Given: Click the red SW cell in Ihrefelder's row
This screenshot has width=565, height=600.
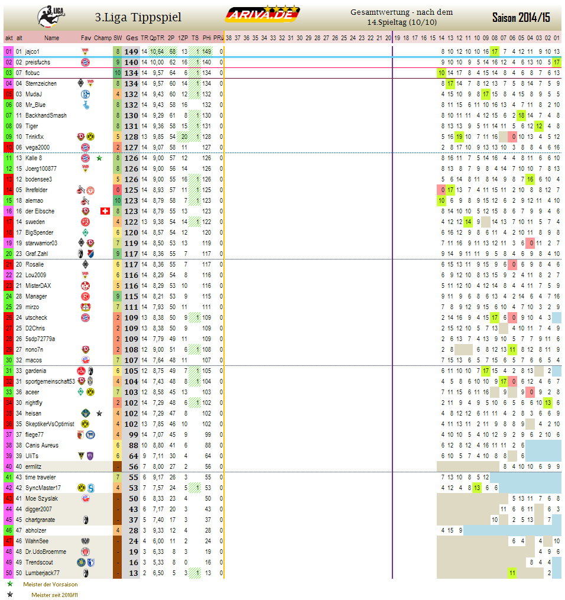Looking at the screenshot, I should [118, 190].
